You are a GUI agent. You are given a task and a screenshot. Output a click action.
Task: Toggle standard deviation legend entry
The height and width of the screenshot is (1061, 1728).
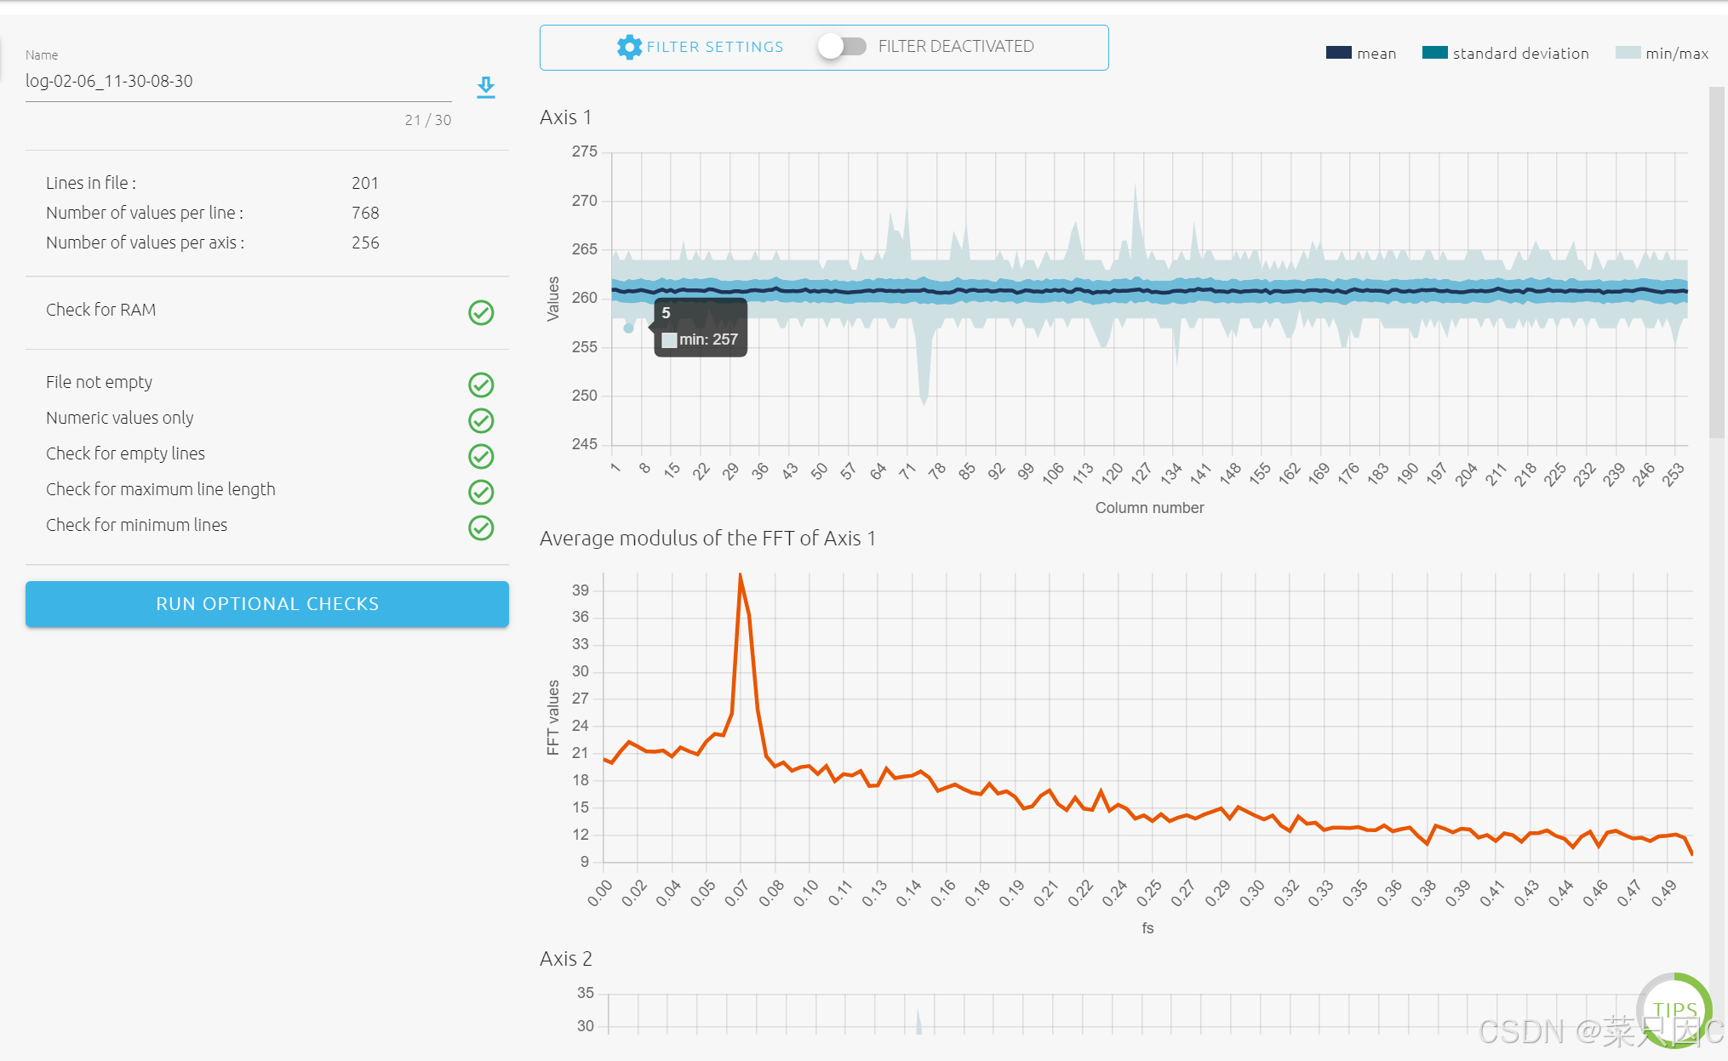coord(1519,54)
